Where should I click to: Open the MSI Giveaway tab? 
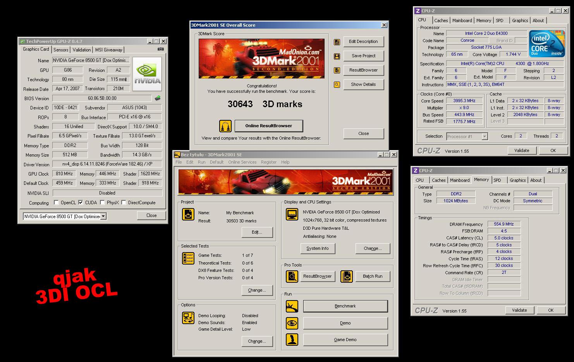tap(109, 50)
